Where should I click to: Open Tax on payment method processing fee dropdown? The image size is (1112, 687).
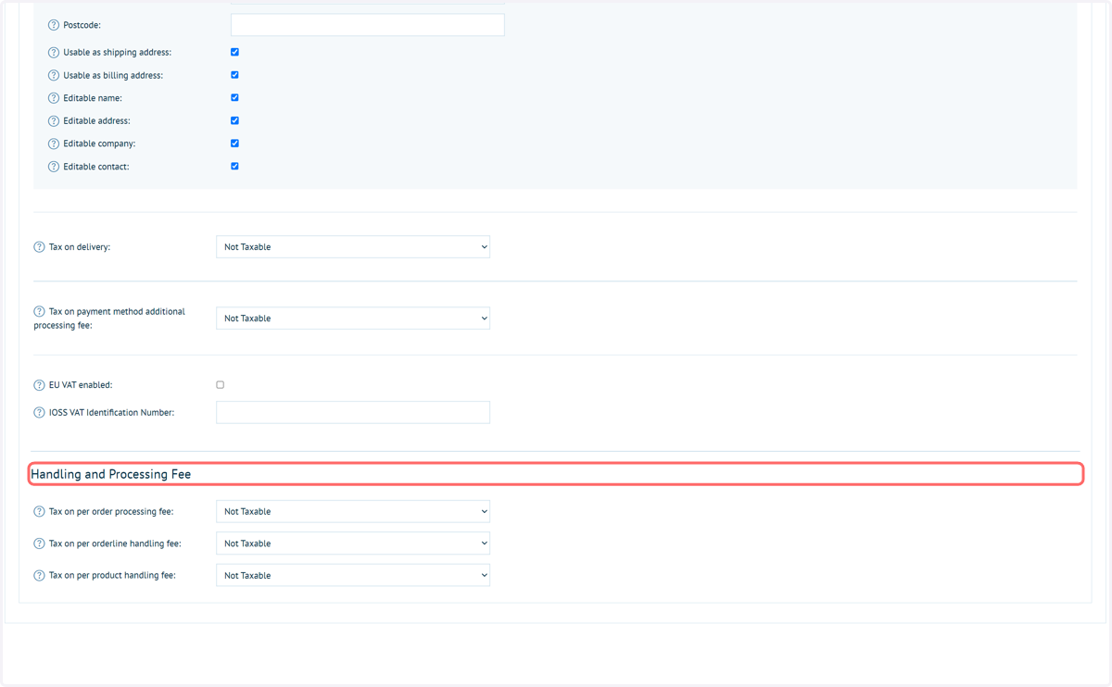click(x=353, y=319)
